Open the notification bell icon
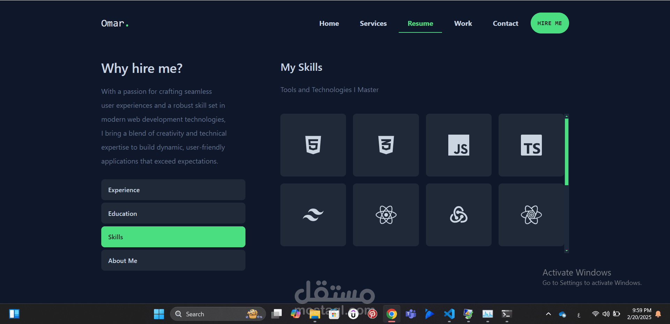The height and width of the screenshot is (324, 670). pyautogui.click(x=658, y=314)
